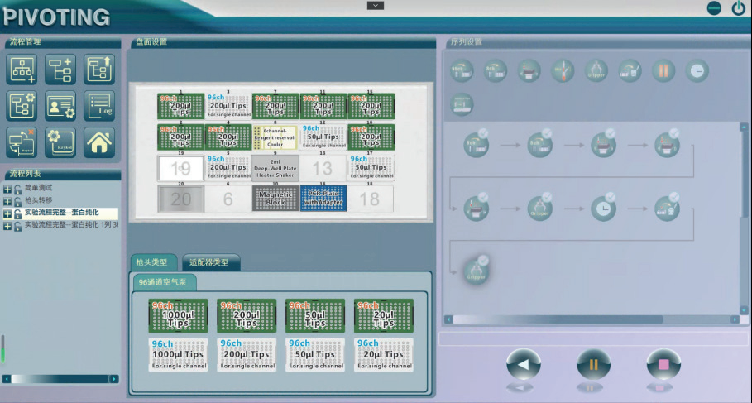
Task: Toggle the lock icon beside 枪头转移
Action: 17,200
